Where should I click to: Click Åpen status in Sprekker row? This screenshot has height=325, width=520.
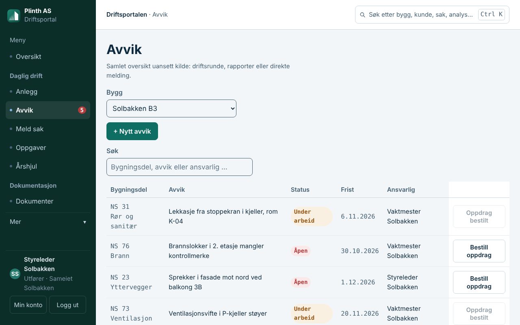tap(301, 282)
